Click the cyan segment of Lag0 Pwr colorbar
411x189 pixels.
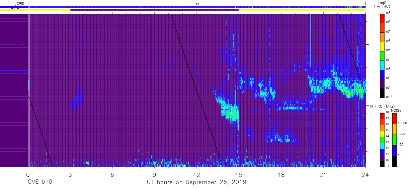382,65
